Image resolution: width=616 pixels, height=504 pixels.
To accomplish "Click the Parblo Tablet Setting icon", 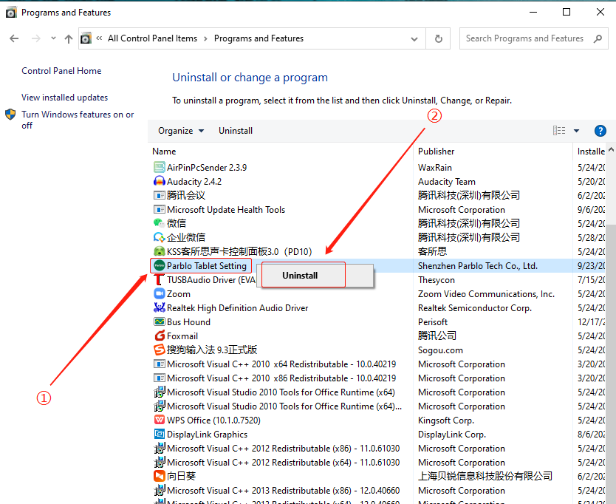I will 159,266.
